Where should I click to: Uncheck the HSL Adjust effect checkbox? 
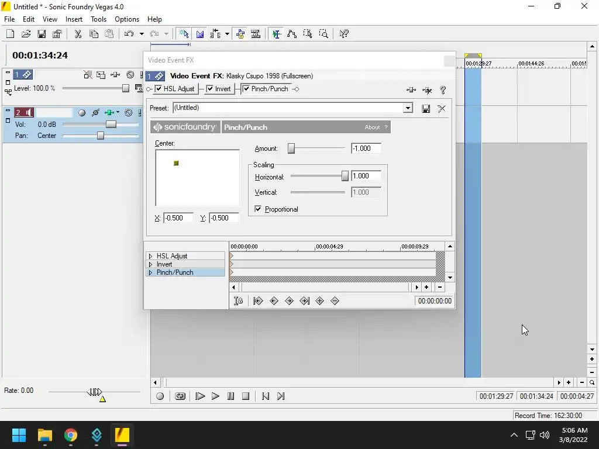point(159,89)
